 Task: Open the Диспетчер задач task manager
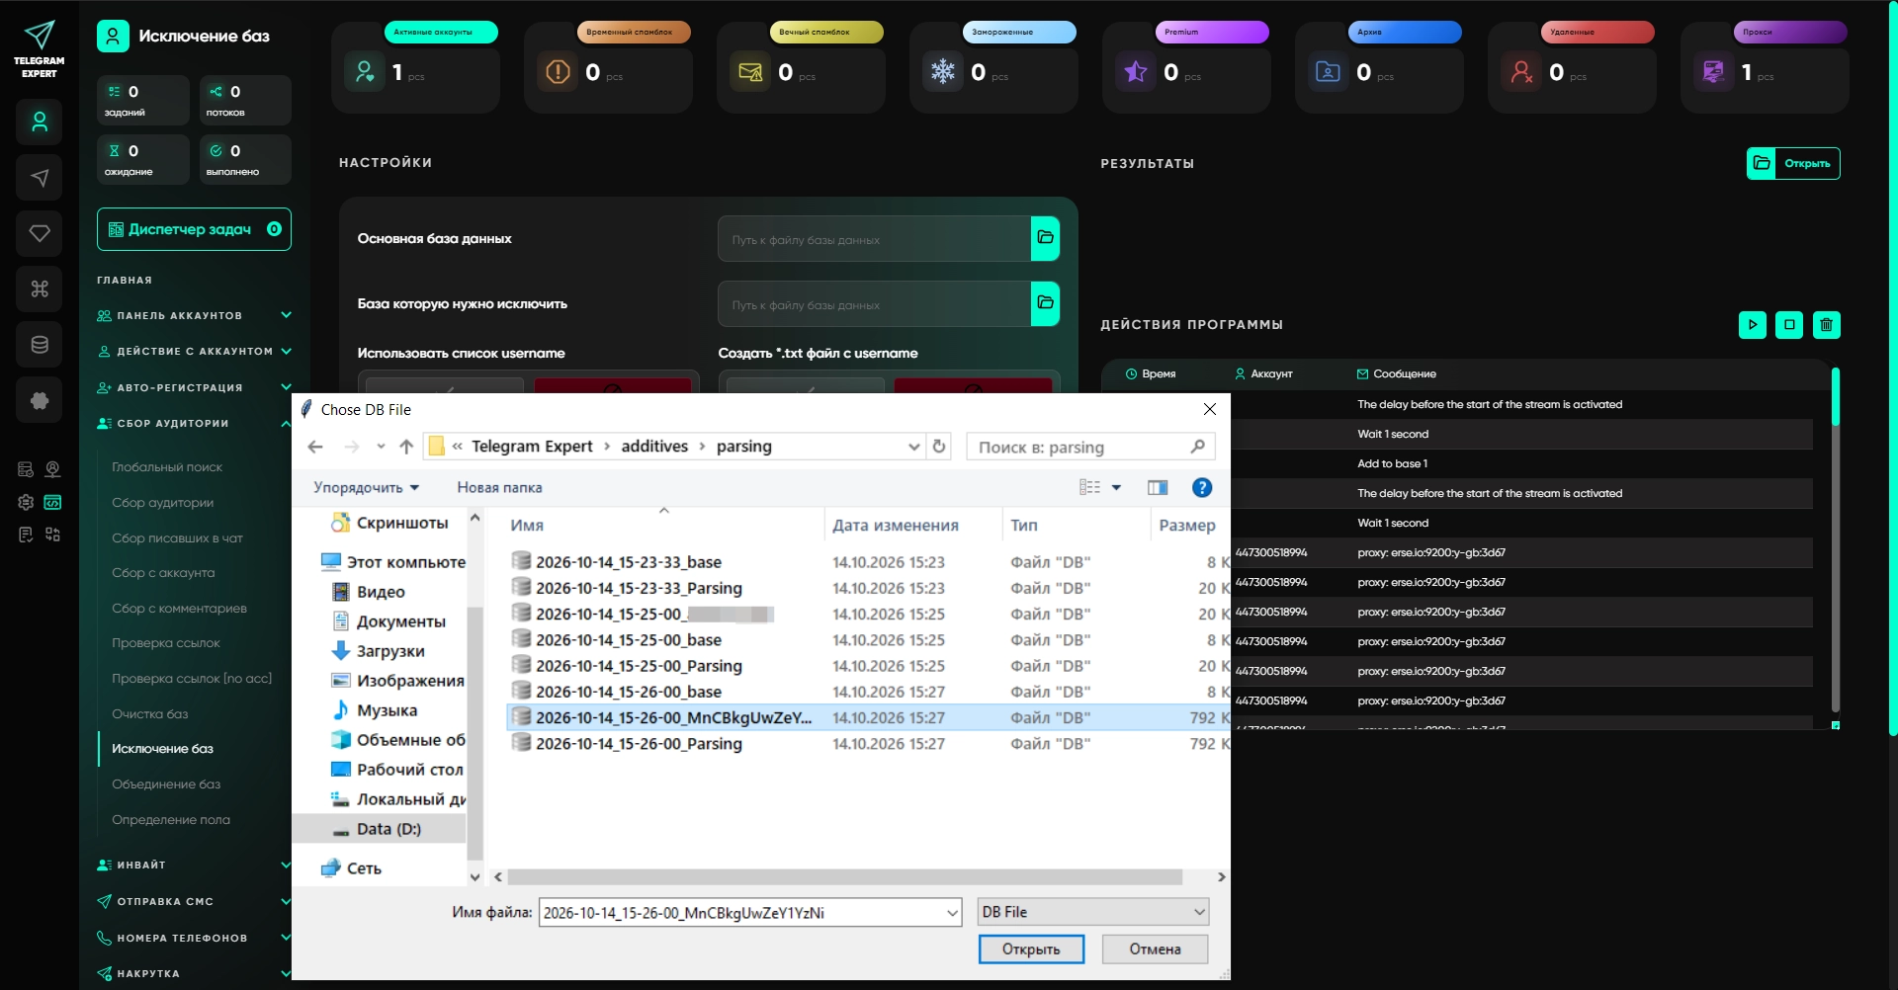[x=194, y=229]
